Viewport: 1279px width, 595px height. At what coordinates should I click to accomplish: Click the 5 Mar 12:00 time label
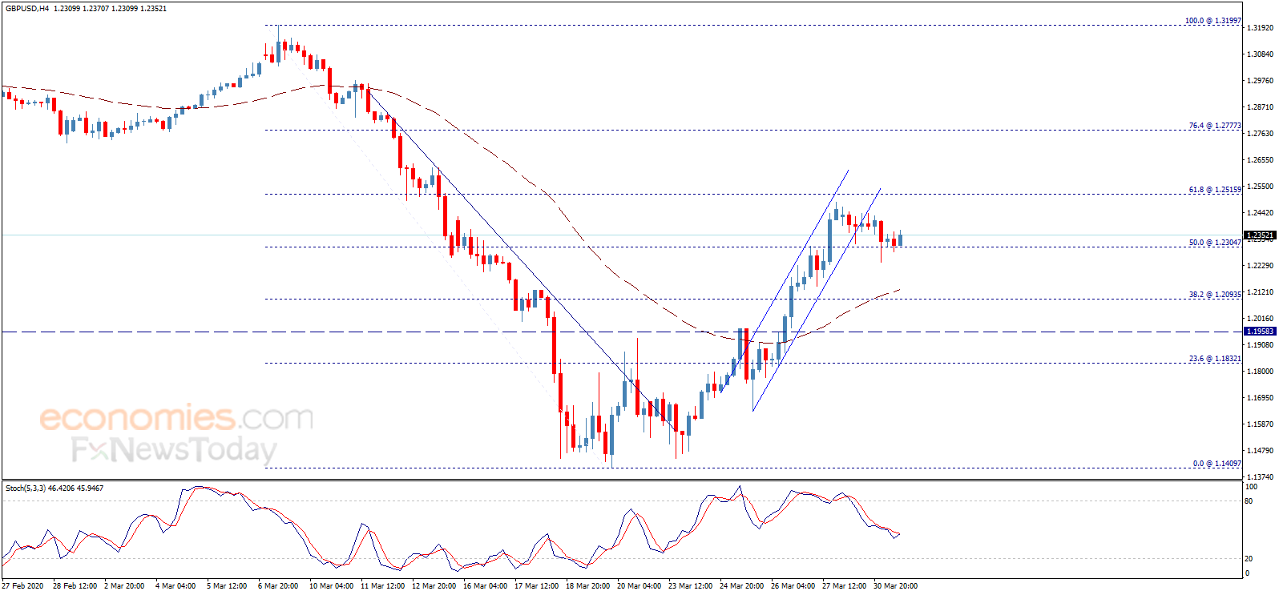(x=227, y=586)
